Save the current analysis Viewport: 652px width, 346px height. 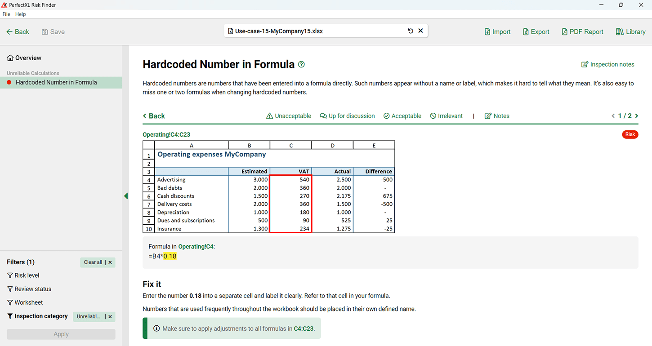pyautogui.click(x=53, y=31)
